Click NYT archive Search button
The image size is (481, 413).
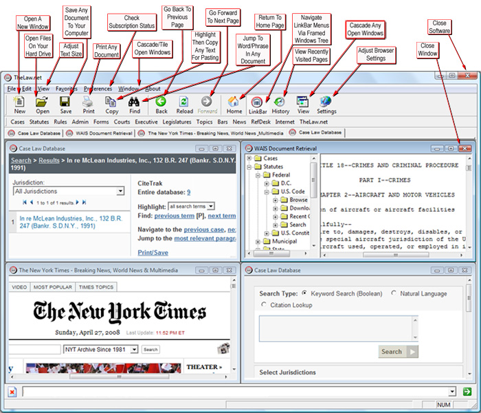(150, 350)
